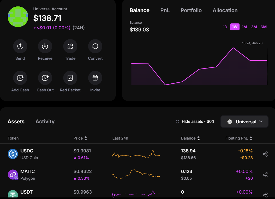Select the Cash Out icon
Viewport: 275px width, 199px height.
(x=45, y=77)
